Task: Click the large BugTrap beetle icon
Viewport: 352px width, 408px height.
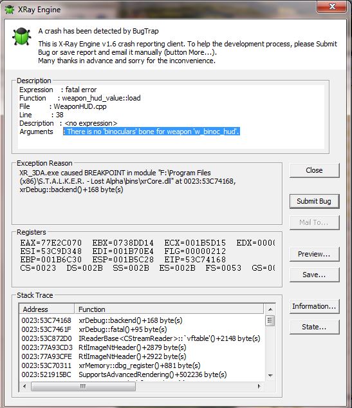Action: click(22, 36)
